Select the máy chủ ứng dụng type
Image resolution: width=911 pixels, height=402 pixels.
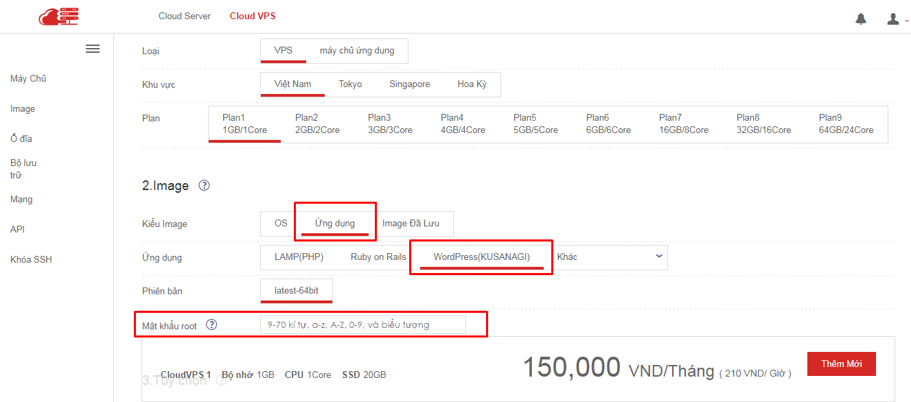point(357,50)
